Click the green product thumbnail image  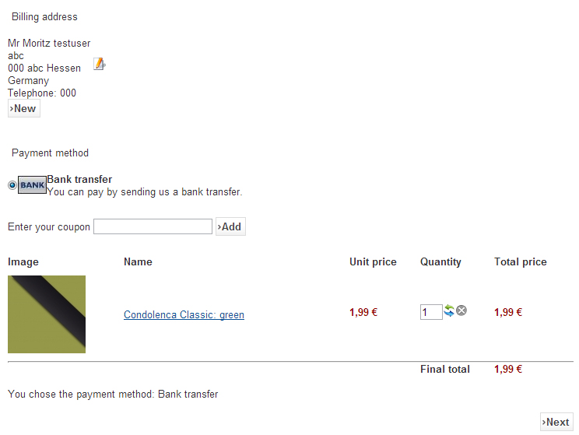click(47, 314)
